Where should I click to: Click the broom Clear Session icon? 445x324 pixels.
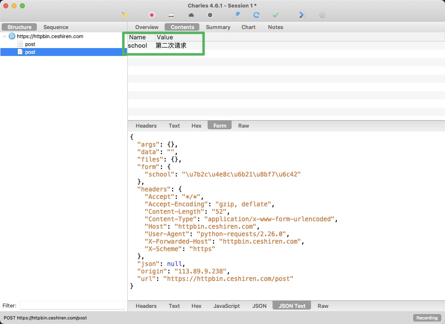pyautogui.click(x=124, y=15)
